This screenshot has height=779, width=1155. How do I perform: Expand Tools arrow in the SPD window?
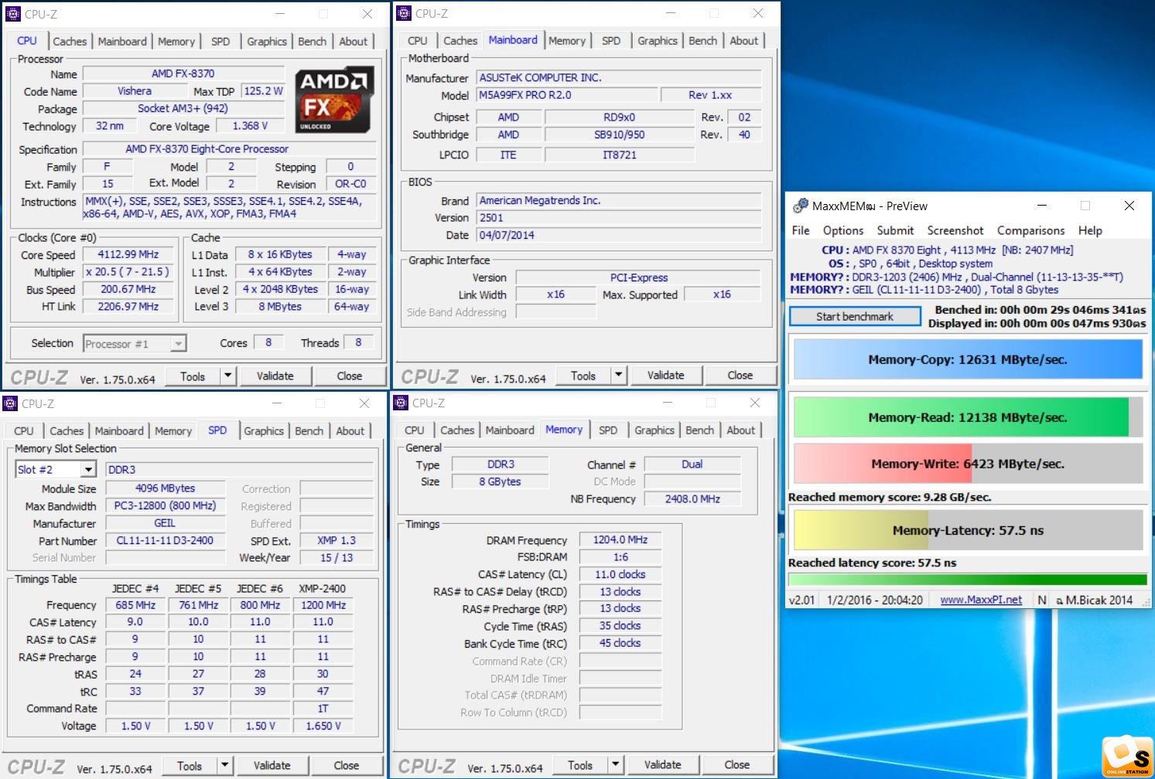click(224, 766)
